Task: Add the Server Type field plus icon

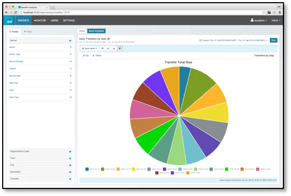Action: tap(71, 54)
